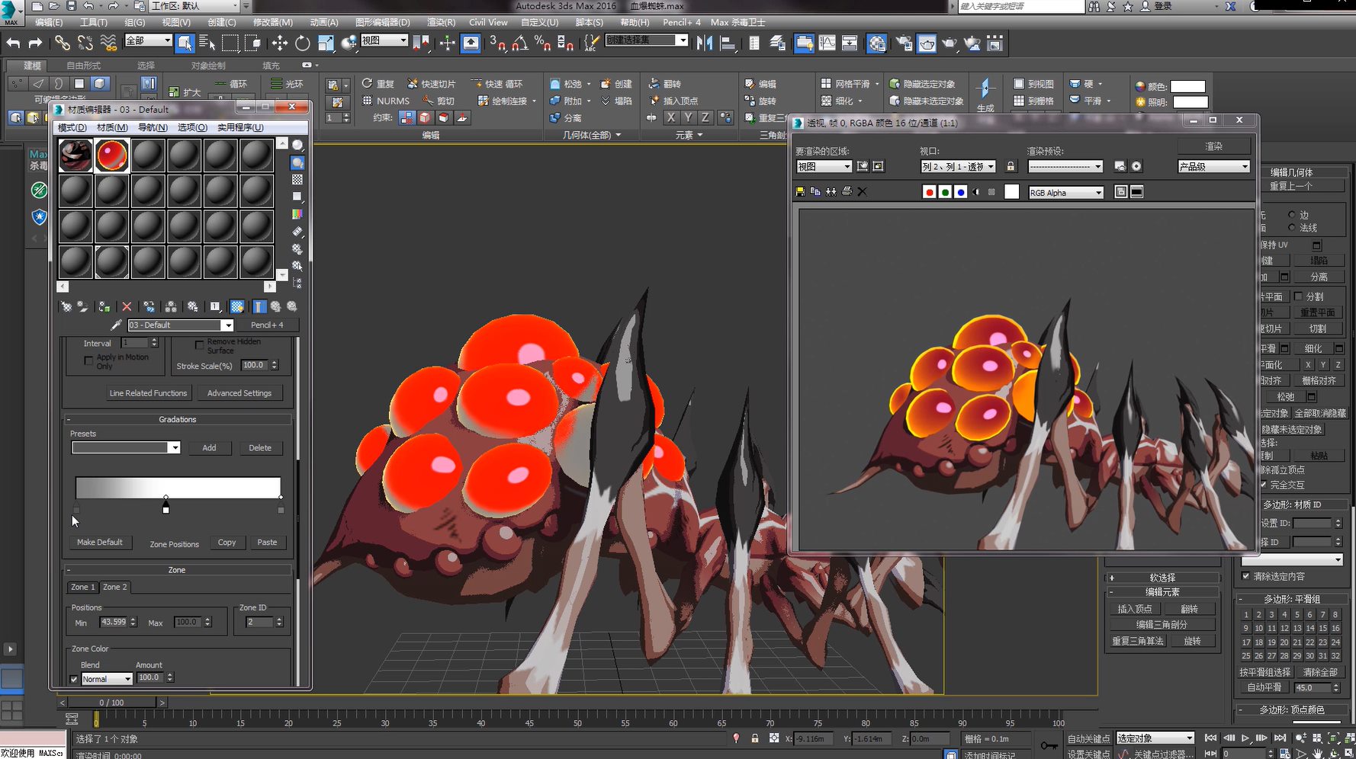Activate the Select Object tool
The height and width of the screenshot is (759, 1356).
click(x=185, y=43)
